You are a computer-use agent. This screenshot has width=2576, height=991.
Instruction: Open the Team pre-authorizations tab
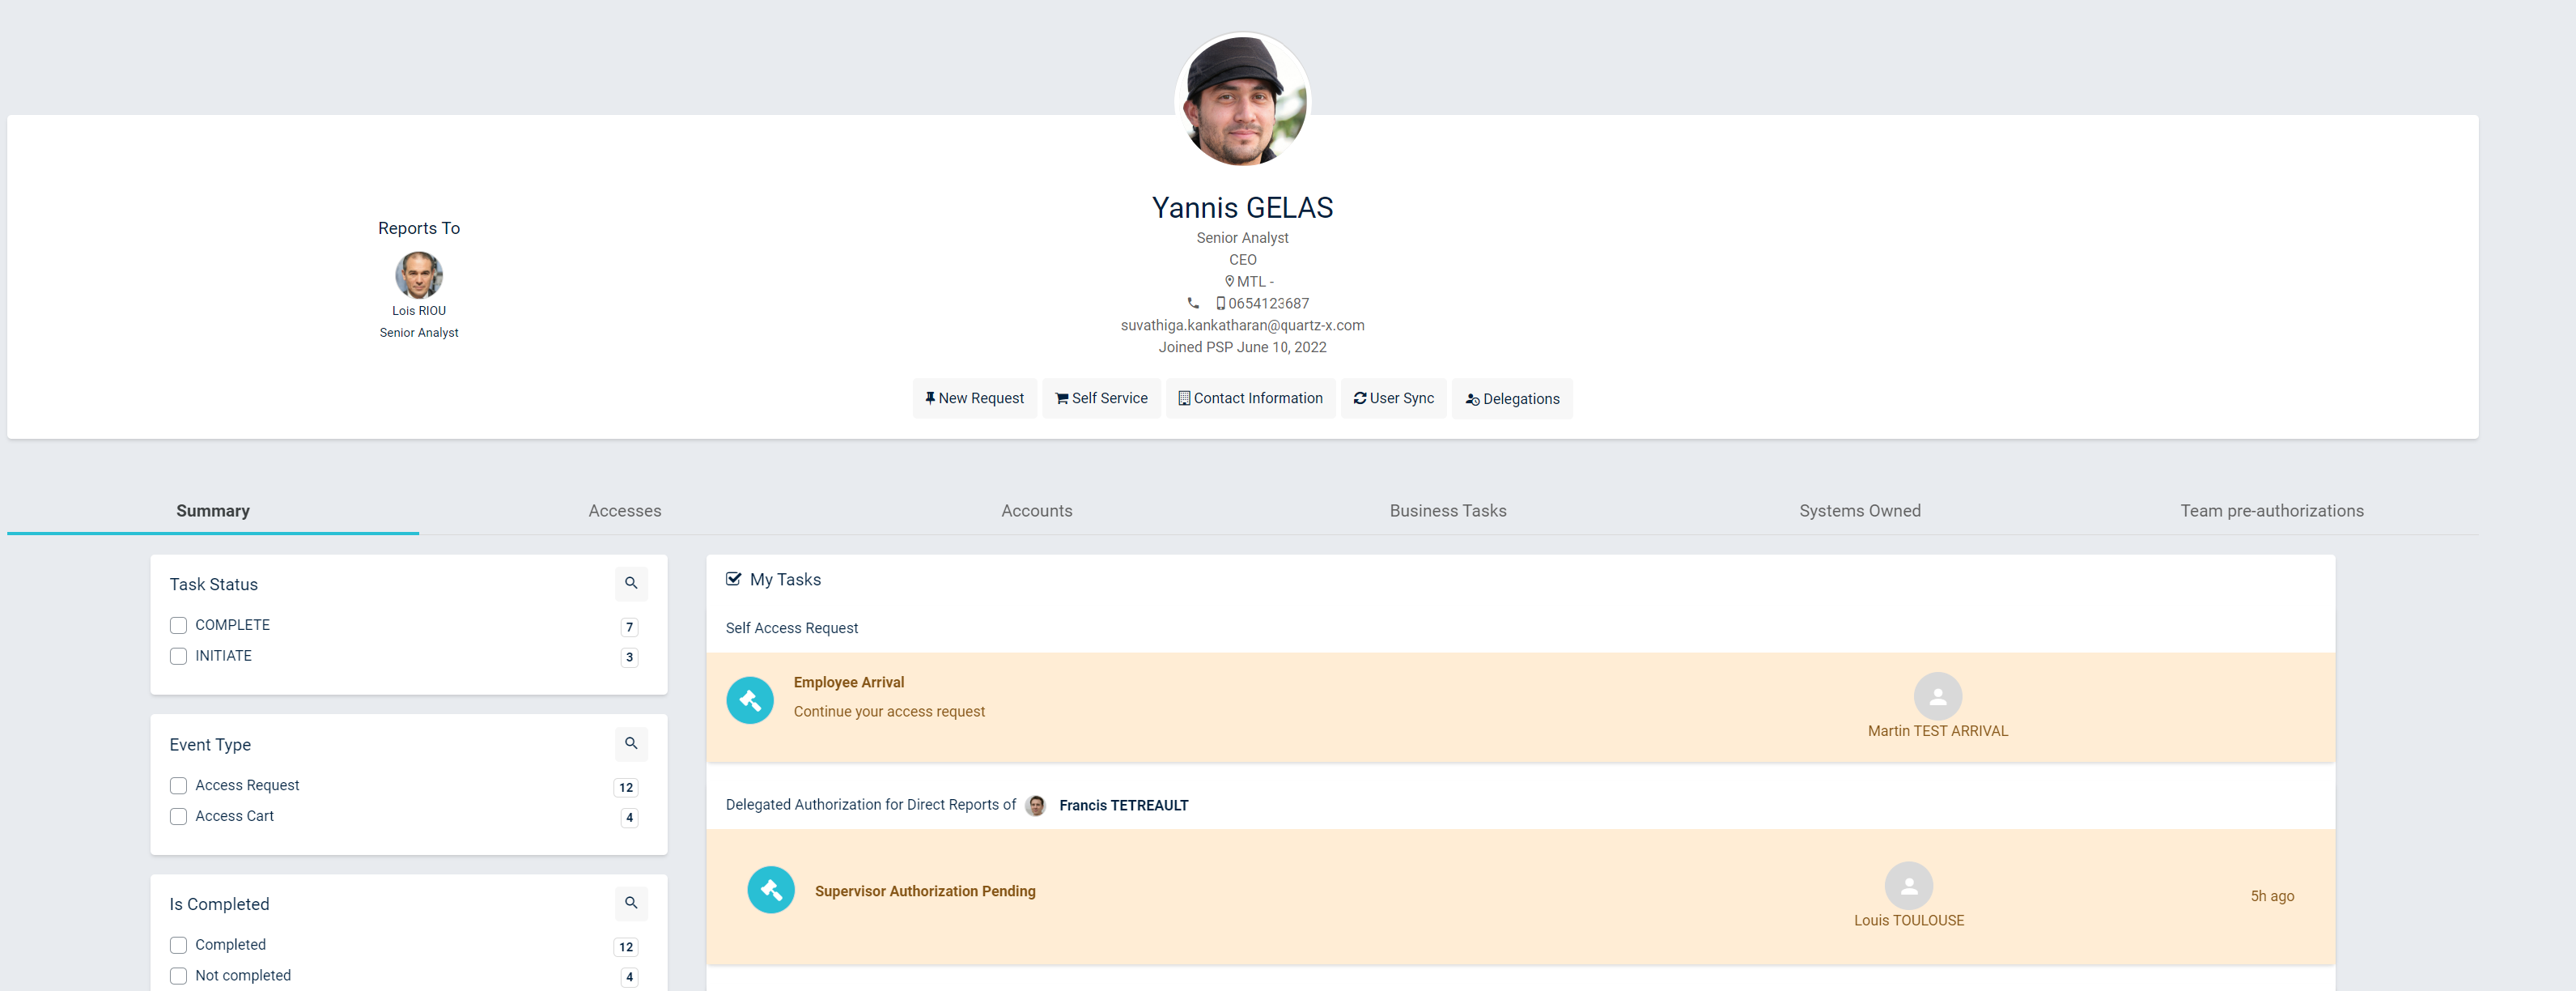pyautogui.click(x=2271, y=511)
